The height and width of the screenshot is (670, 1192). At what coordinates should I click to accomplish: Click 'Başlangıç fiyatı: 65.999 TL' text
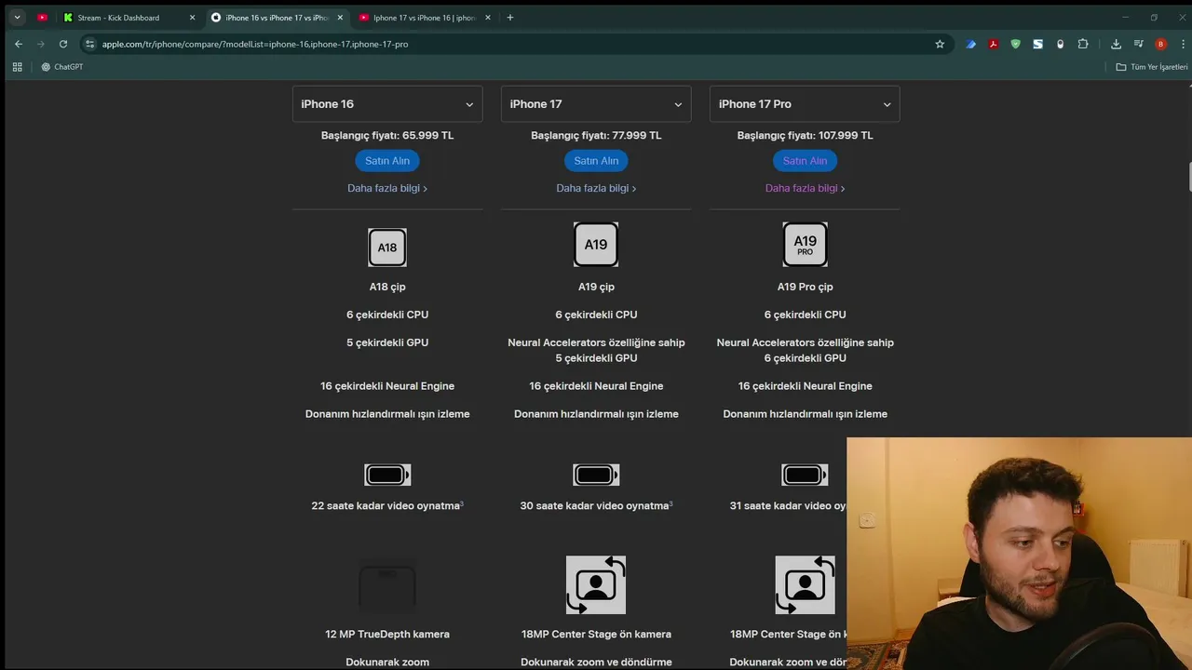tap(387, 135)
